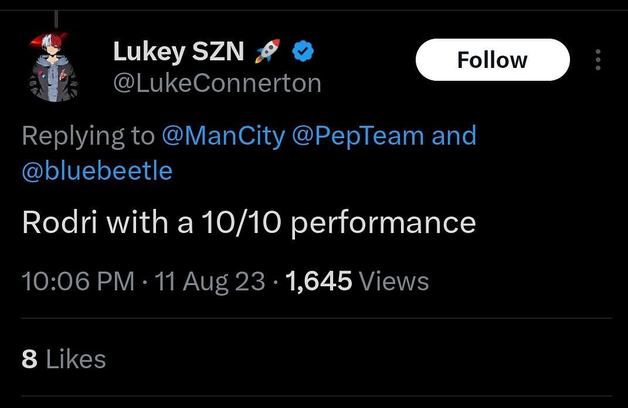The width and height of the screenshot is (628, 408).
Task: Click the word "performance" in the tweet
Action: click(383, 223)
